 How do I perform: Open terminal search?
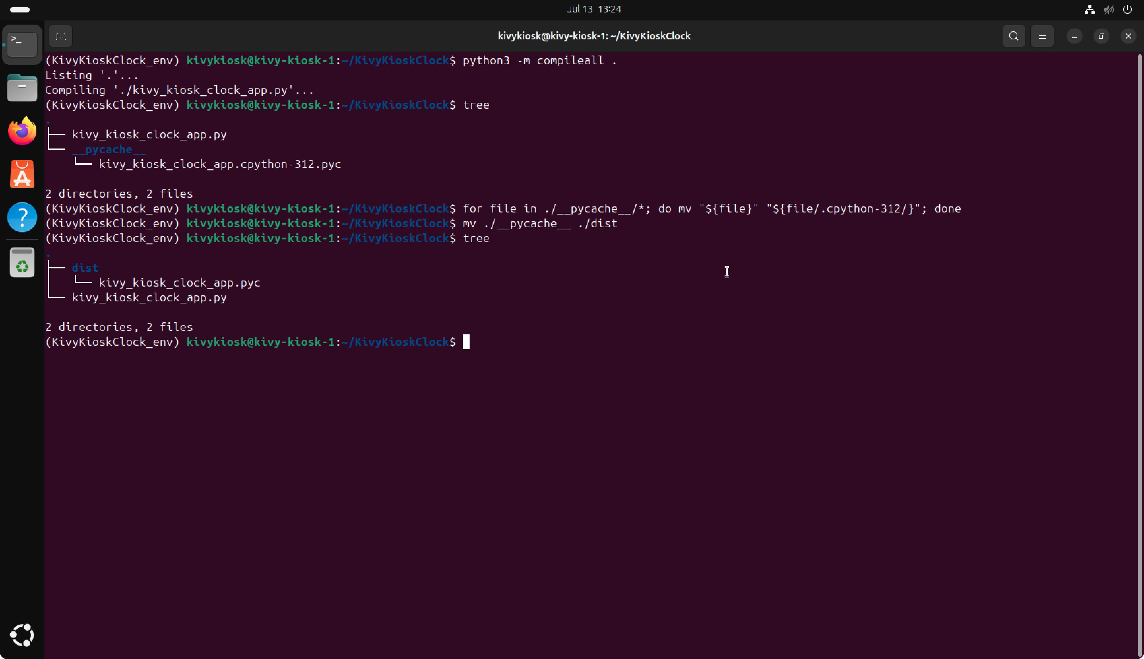[x=1014, y=36]
